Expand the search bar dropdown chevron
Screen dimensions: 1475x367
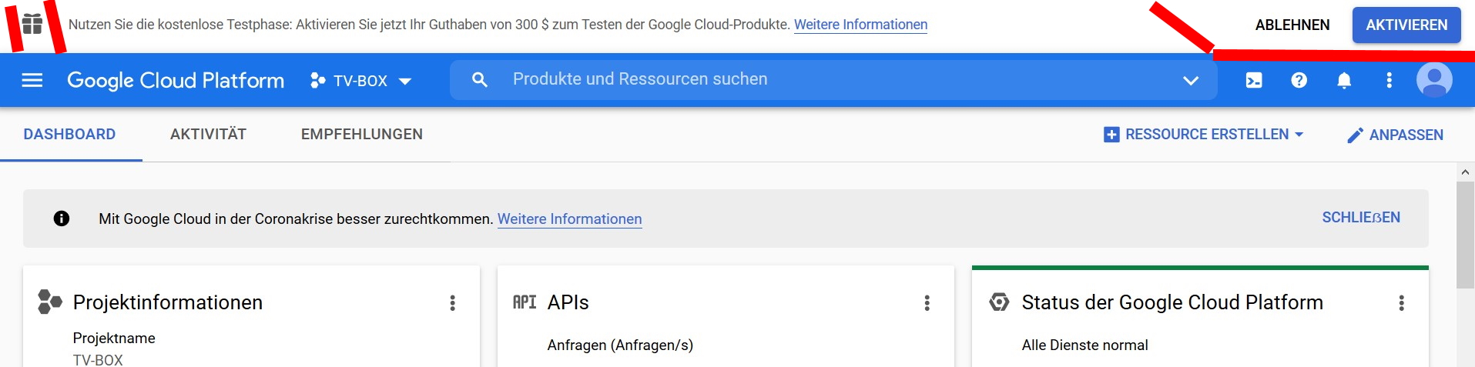1191,80
